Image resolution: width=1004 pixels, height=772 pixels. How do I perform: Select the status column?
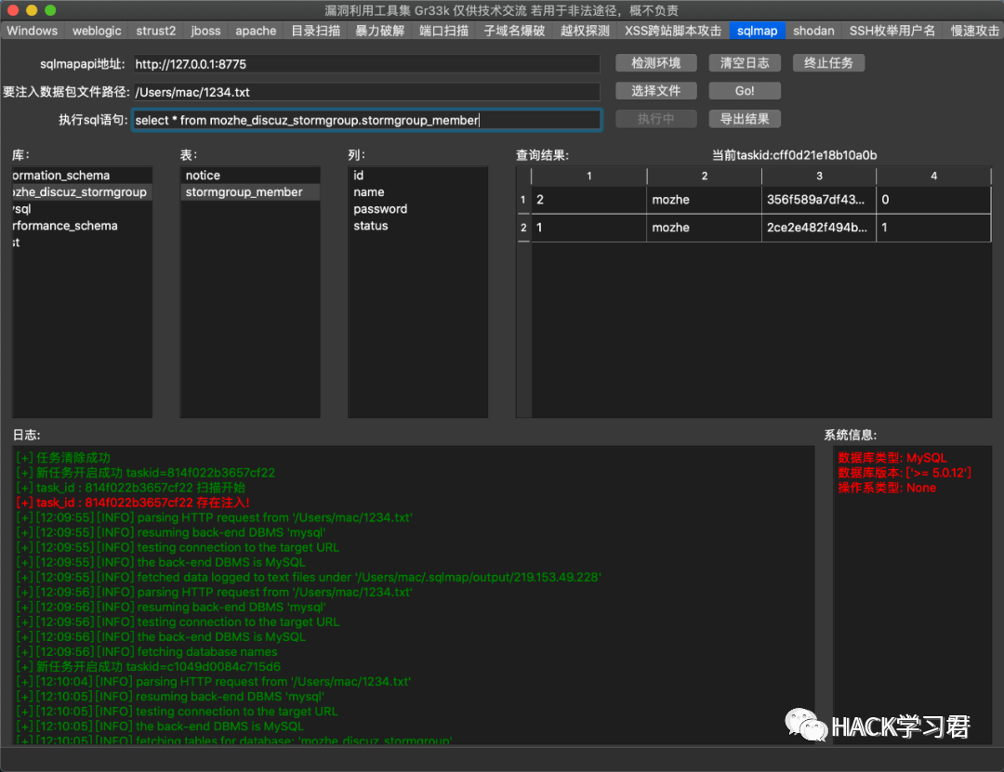click(417, 226)
